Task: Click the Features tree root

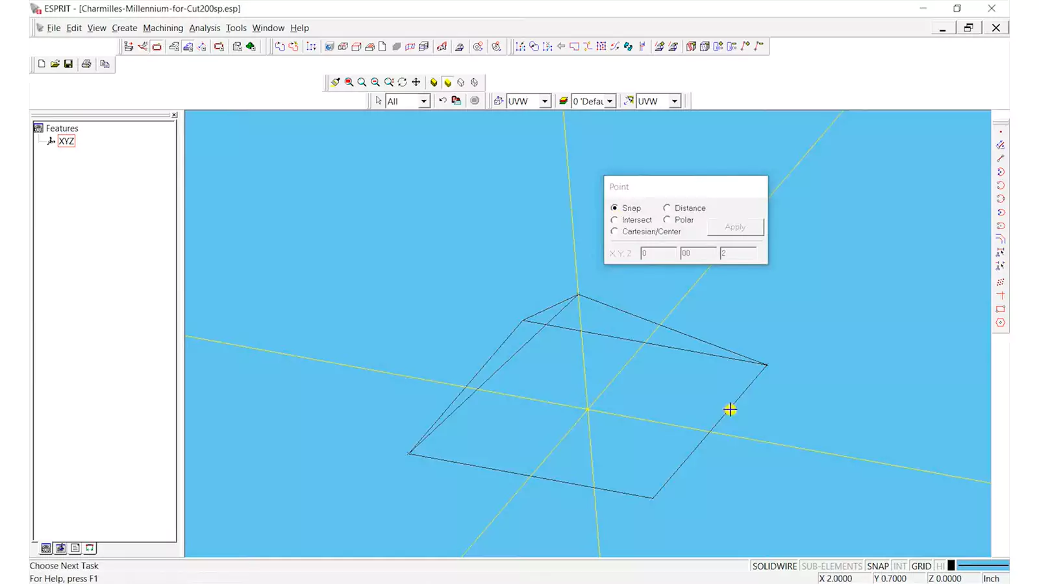Action: coord(62,128)
